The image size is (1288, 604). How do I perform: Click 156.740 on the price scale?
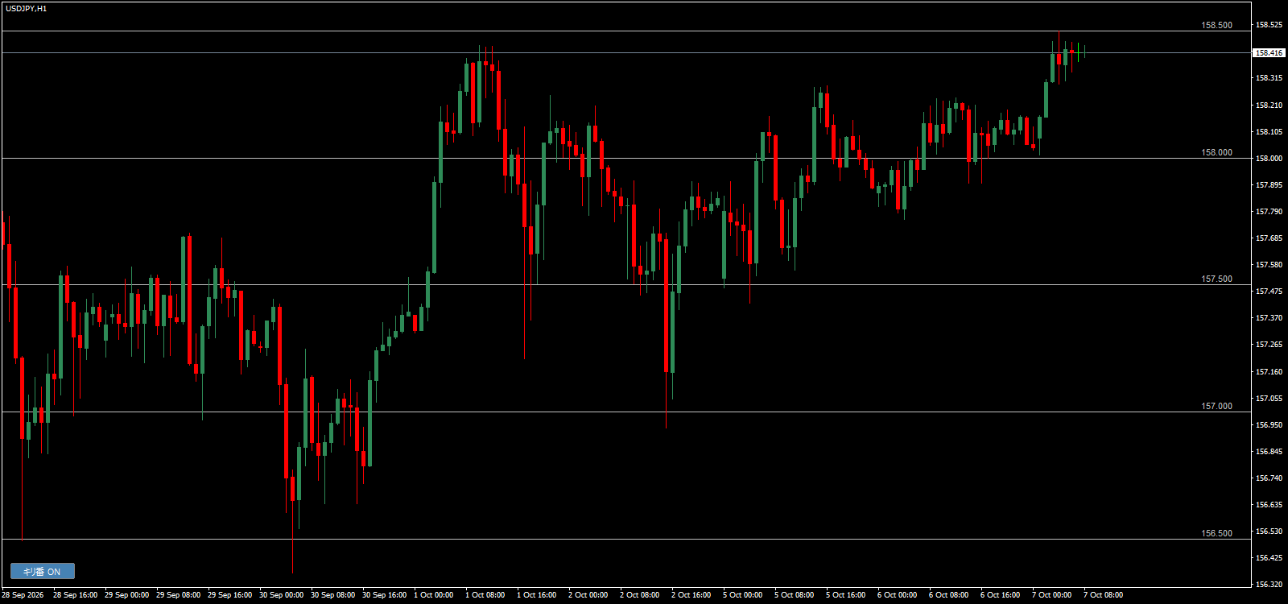tap(1269, 478)
